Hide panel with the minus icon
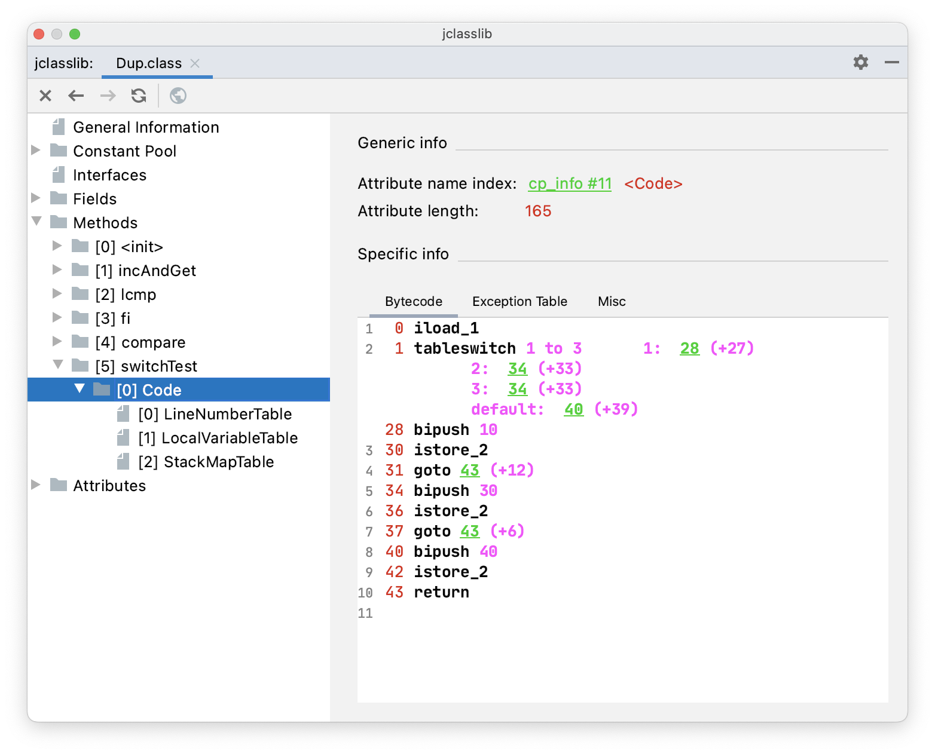 pyautogui.click(x=891, y=62)
